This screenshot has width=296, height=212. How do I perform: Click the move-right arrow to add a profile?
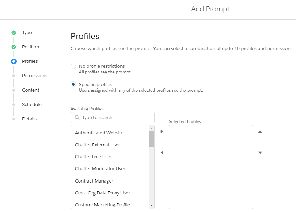point(162,132)
